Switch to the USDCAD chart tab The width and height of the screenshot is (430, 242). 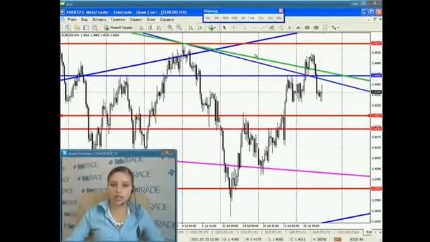pos(348,233)
